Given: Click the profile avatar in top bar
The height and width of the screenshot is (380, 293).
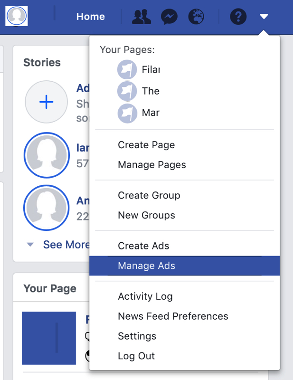Looking at the screenshot, I should tap(17, 16).
